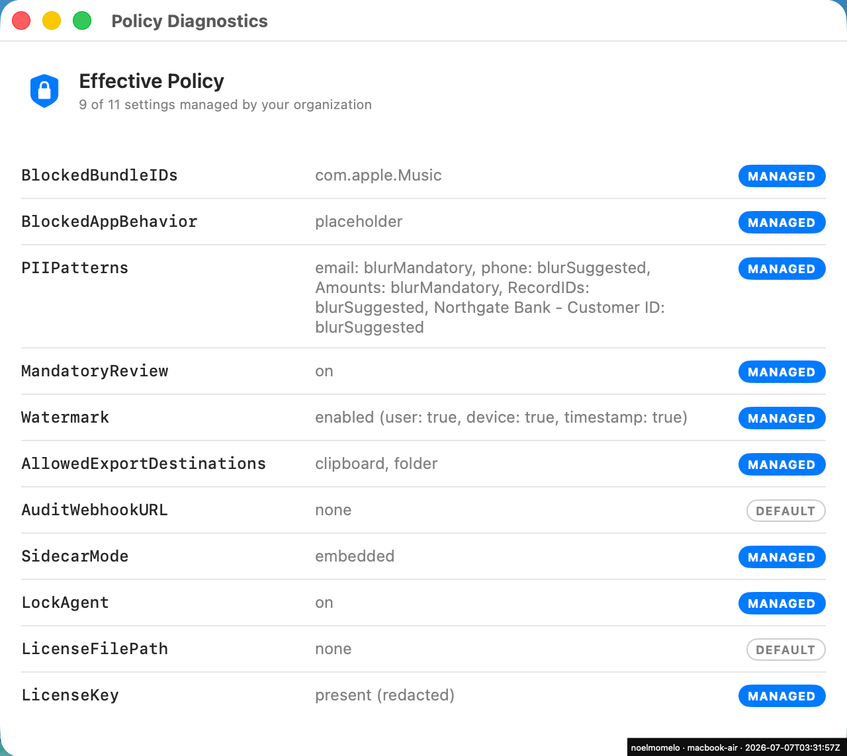Click the MANAGED badge for BlockedAppBehavior
Viewport: 847px width, 756px height.
781,222
